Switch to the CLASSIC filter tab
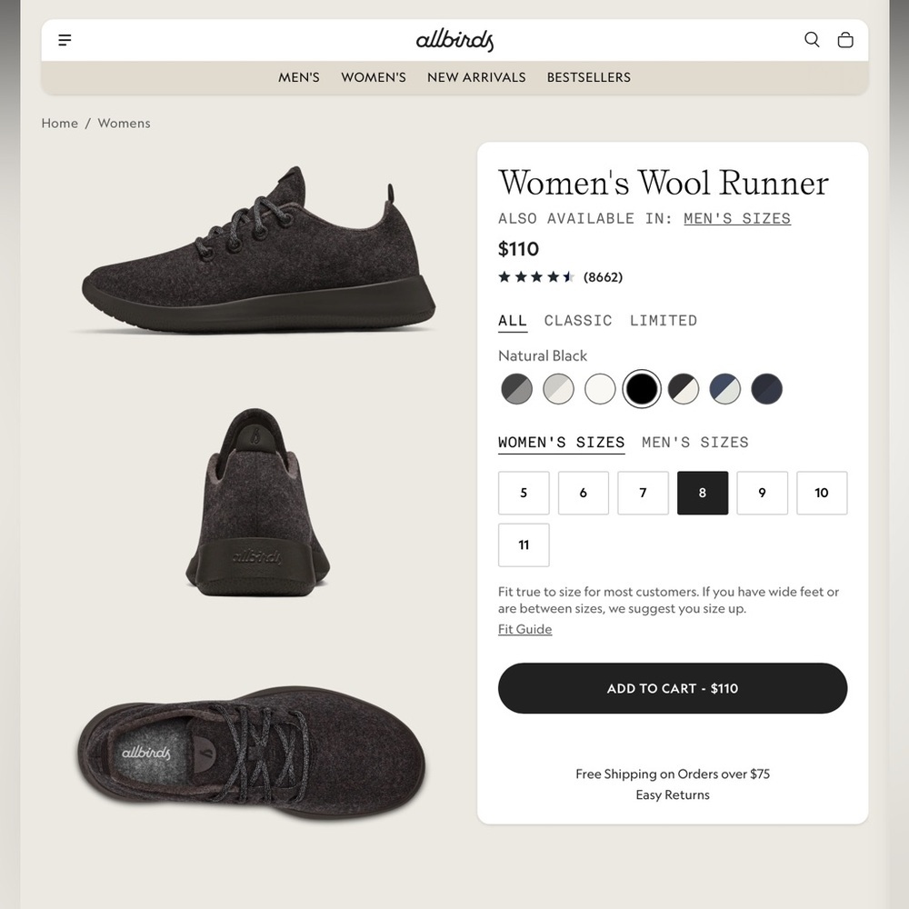Viewport: 909px width, 909px height. click(x=578, y=321)
